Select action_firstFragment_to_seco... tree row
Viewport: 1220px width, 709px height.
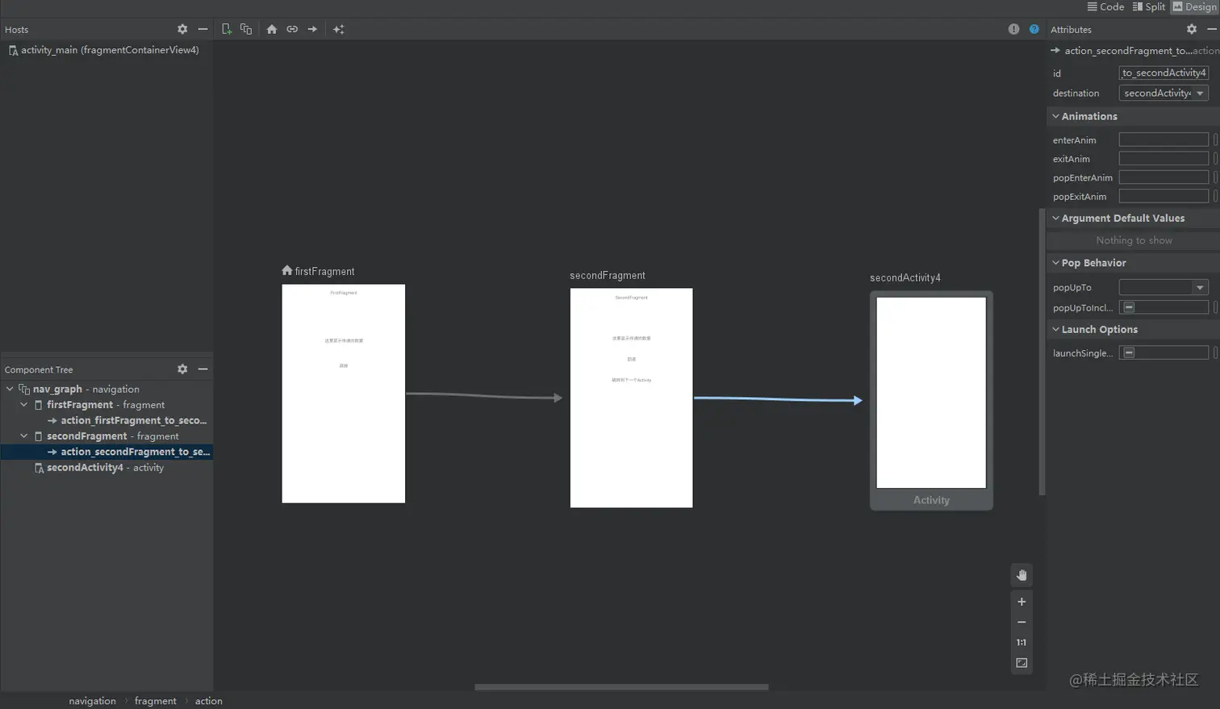click(127, 420)
